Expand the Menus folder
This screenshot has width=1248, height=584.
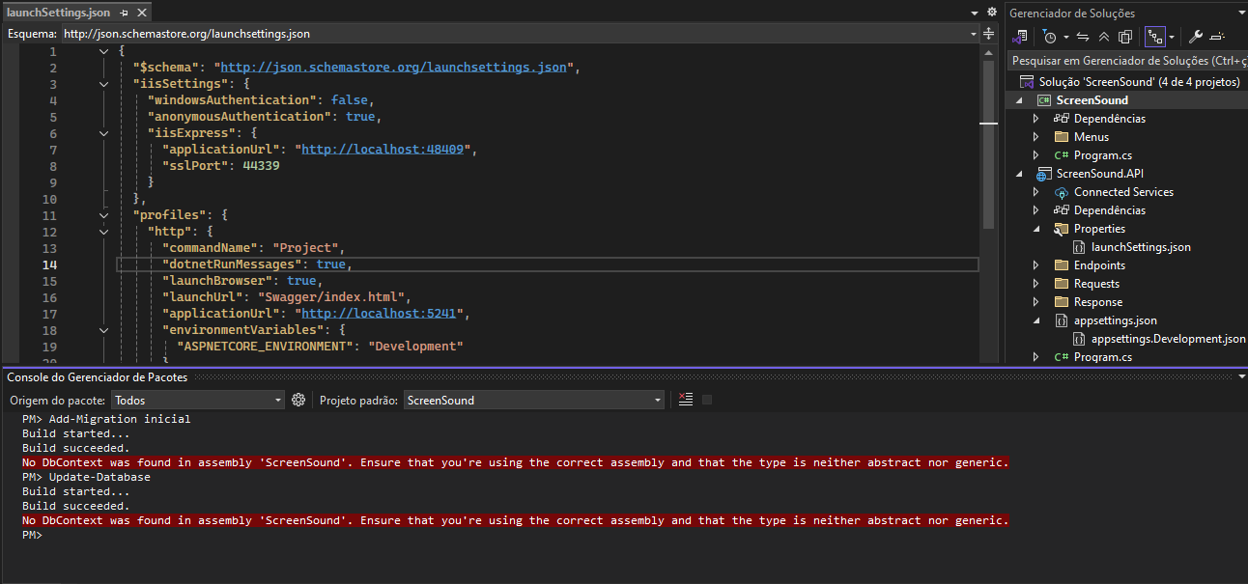(x=1036, y=137)
